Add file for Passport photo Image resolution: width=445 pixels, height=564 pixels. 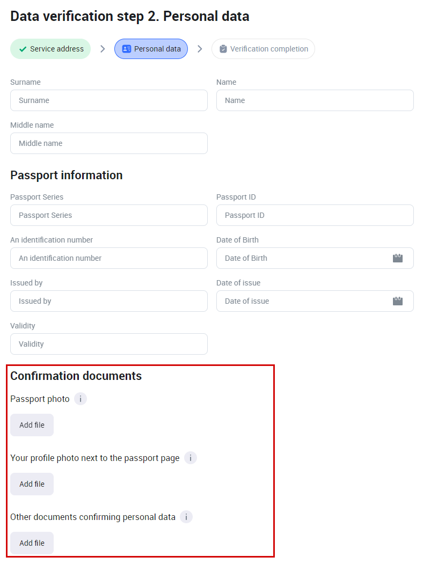(x=32, y=425)
